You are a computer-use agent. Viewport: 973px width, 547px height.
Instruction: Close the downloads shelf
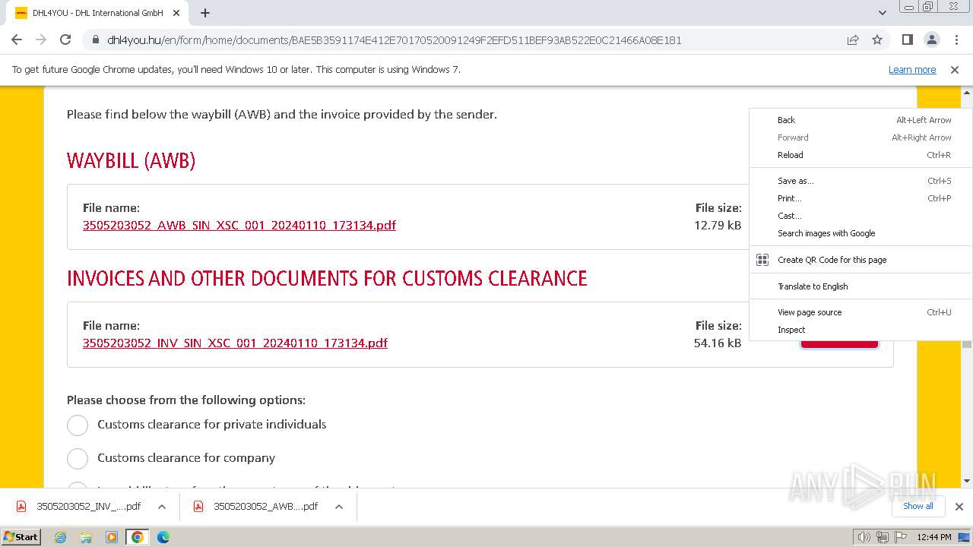[959, 506]
